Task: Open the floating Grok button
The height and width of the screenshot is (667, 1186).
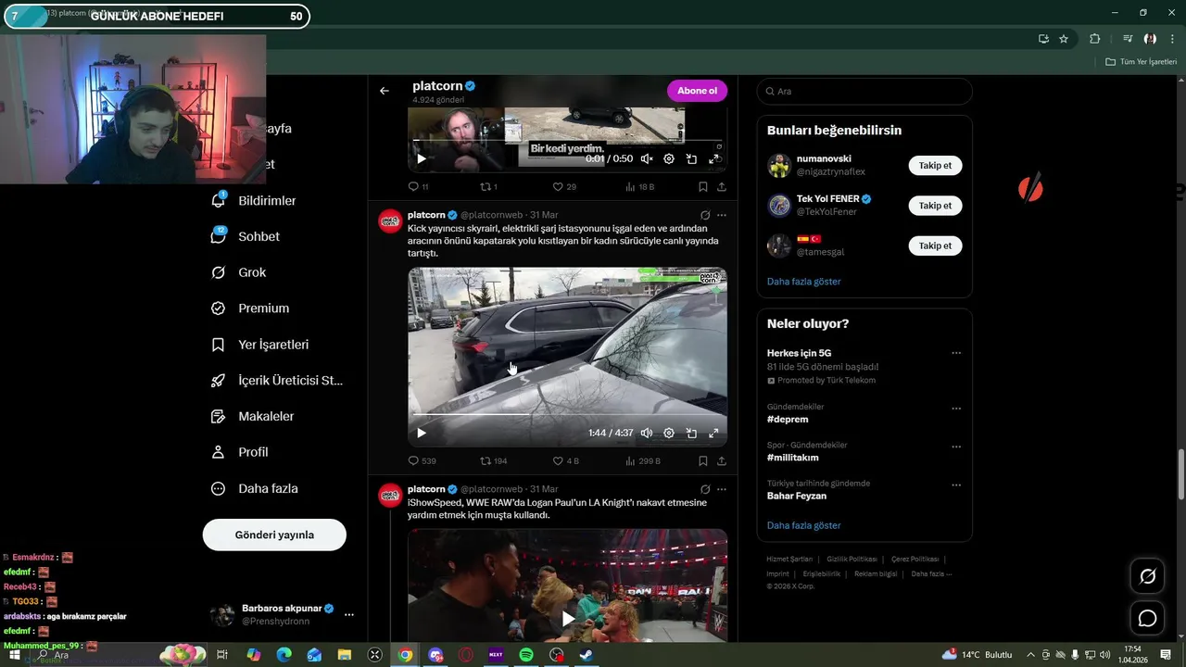Action: (x=1147, y=576)
